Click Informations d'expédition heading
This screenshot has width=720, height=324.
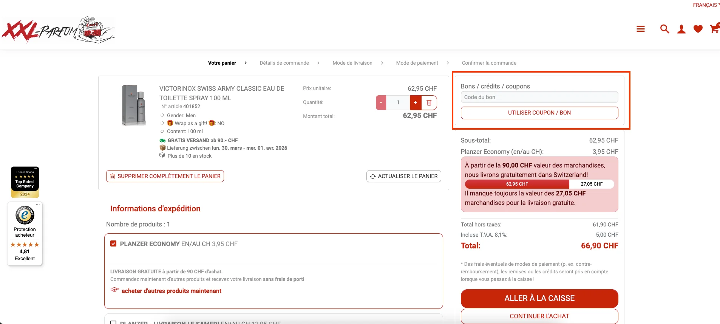click(155, 209)
